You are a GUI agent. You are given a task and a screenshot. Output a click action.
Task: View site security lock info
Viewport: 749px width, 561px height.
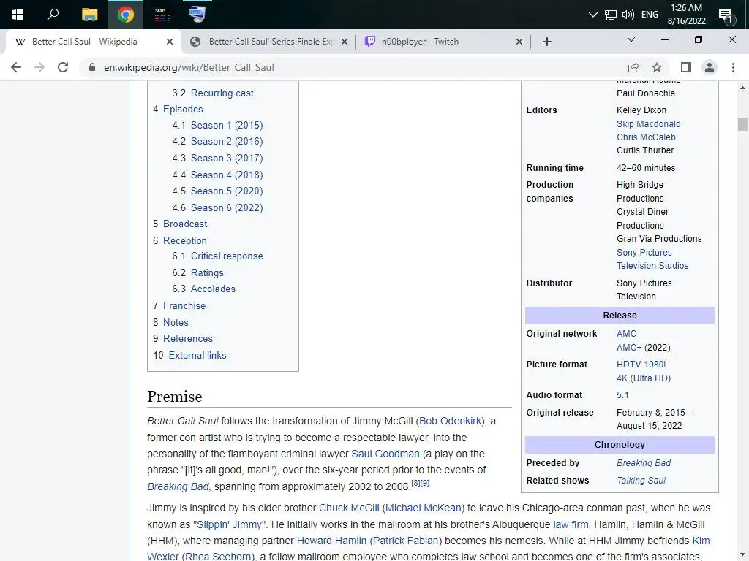(92, 67)
